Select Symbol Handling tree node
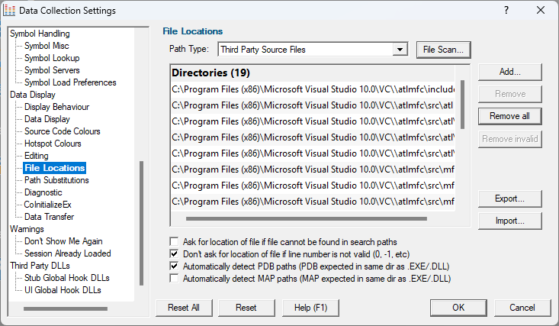 point(40,34)
